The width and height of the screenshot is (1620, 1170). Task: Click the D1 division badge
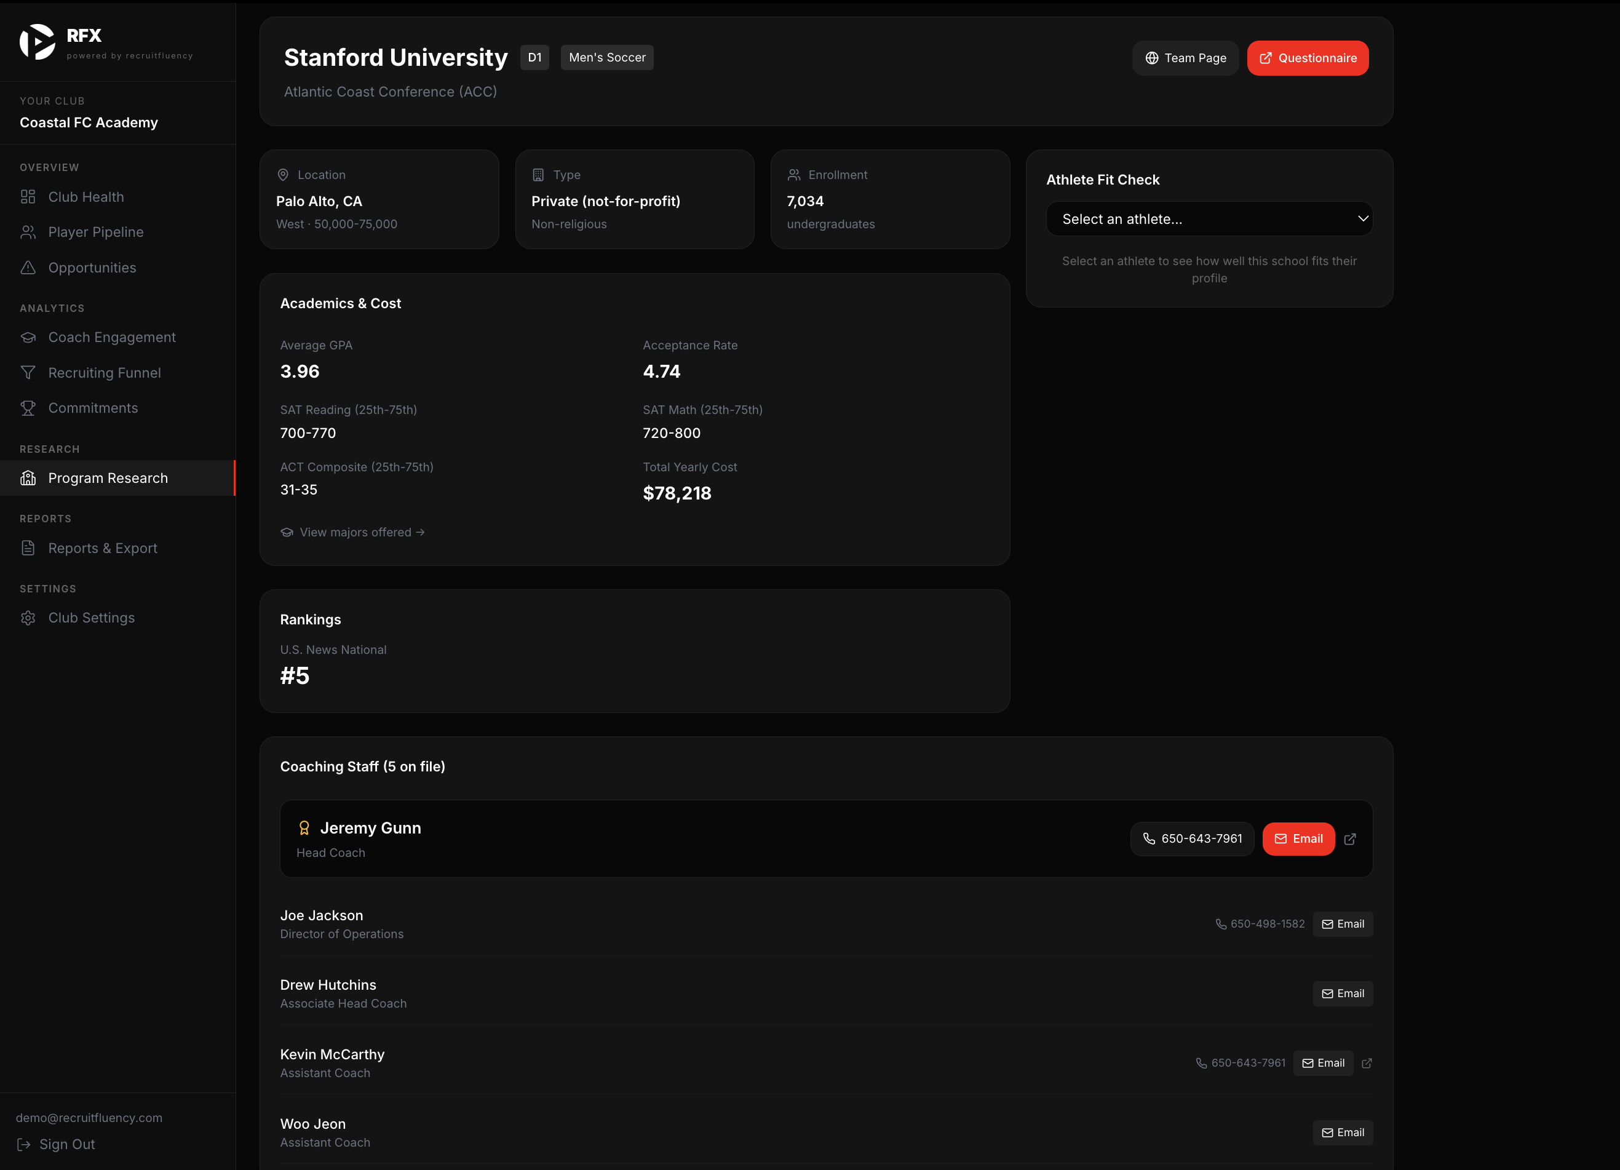[x=534, y=57]
